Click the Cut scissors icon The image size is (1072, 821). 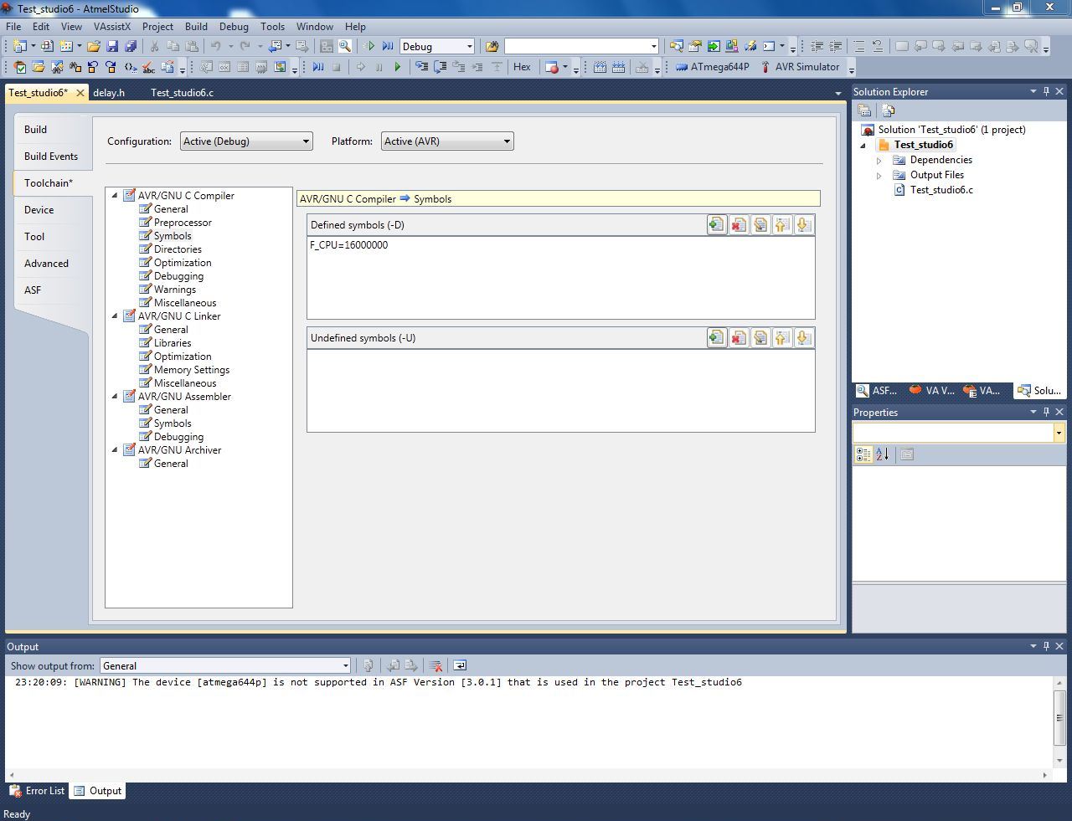pos(154,46)
